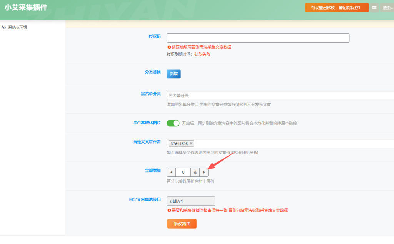Click the orange 修改路由 button

pyautogui.click(x=182, y=224)
